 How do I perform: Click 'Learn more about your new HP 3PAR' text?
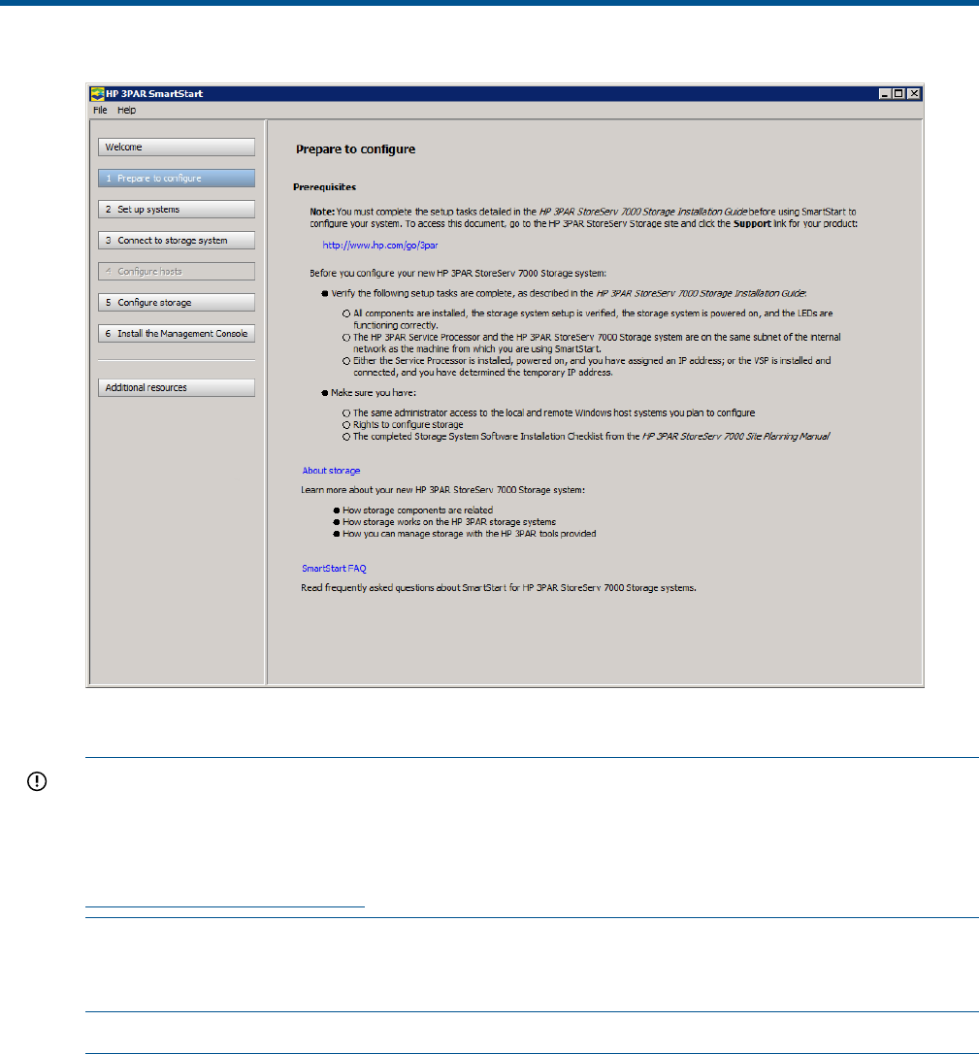pyautogui.click(x=442, y=490)
